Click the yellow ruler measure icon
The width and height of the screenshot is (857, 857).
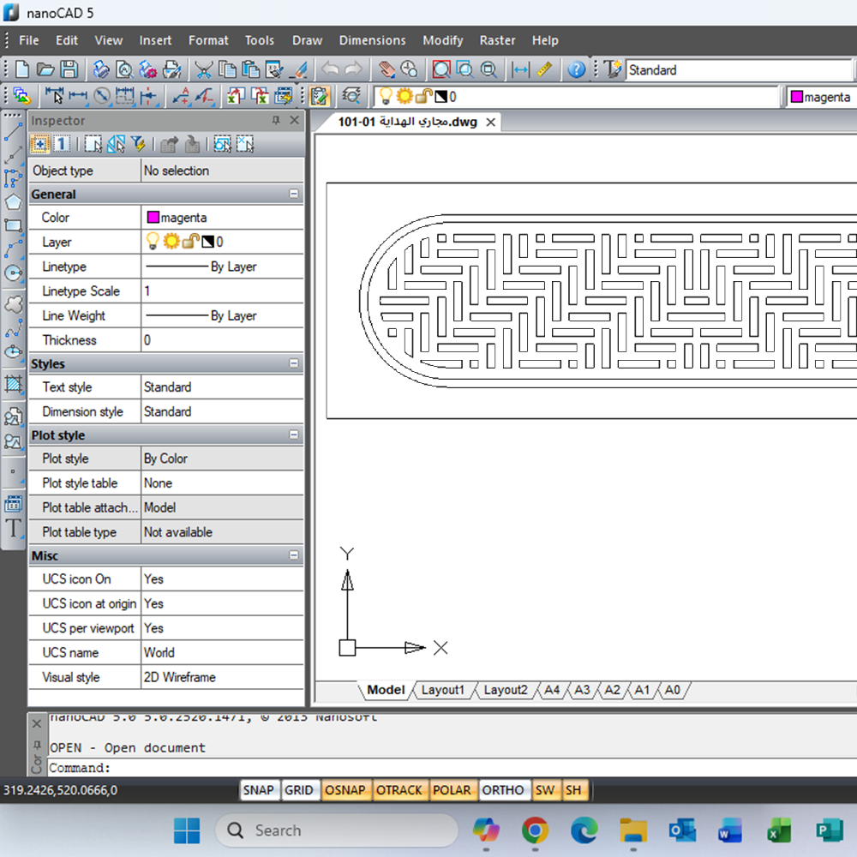click(544, 69)
